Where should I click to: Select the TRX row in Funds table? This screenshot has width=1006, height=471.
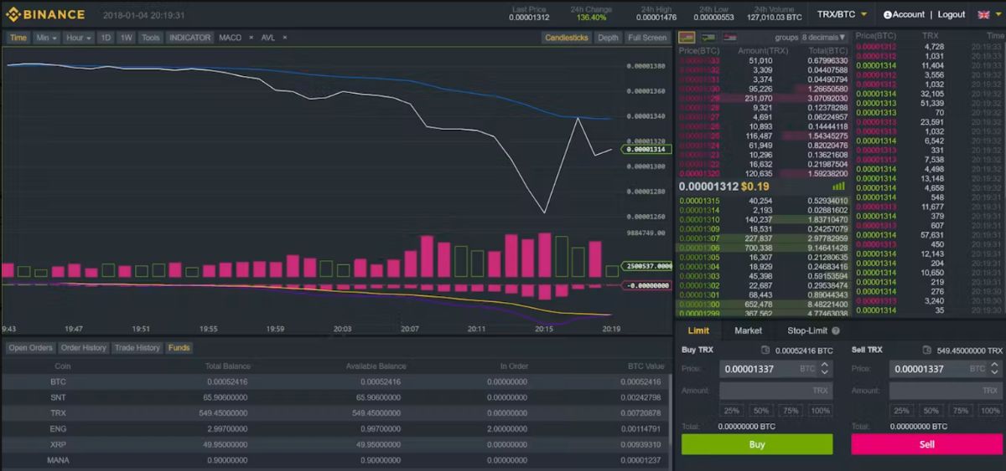(x=335, y=413)
